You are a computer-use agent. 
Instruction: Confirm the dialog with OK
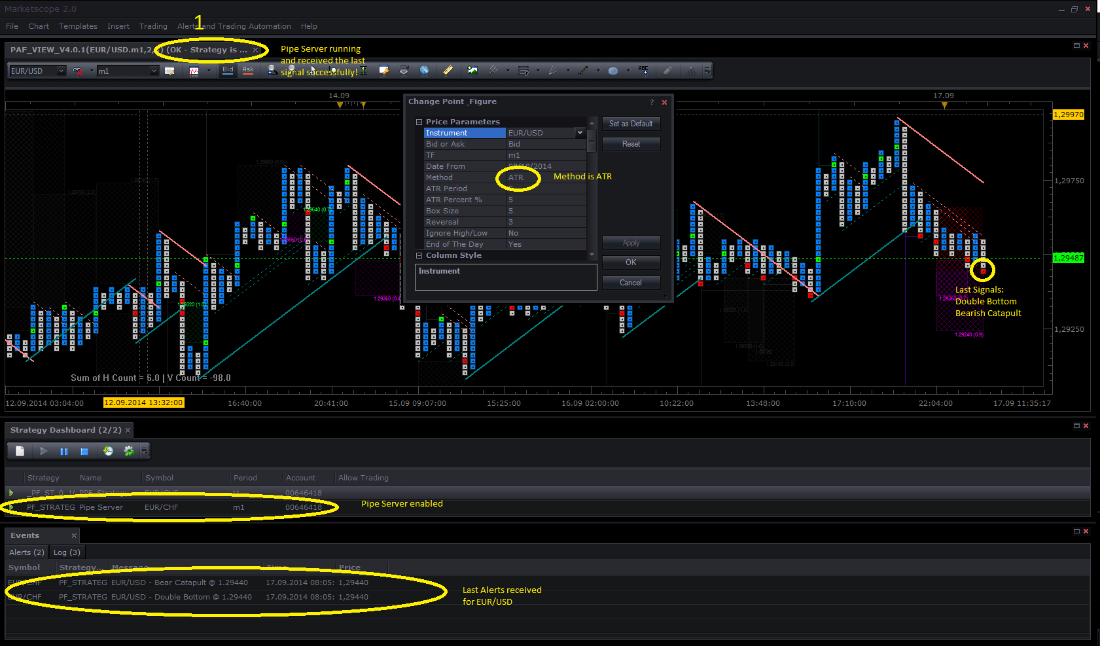coord(631,262)
